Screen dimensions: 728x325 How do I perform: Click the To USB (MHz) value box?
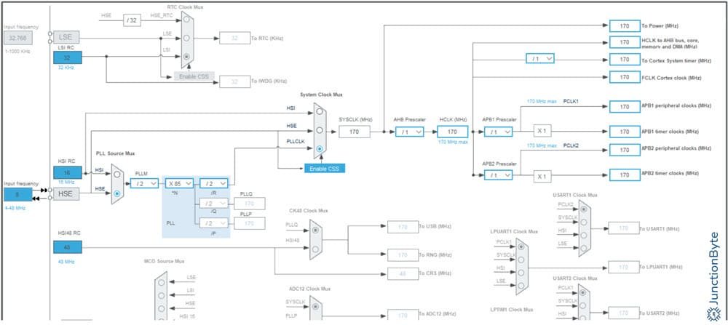403,227
